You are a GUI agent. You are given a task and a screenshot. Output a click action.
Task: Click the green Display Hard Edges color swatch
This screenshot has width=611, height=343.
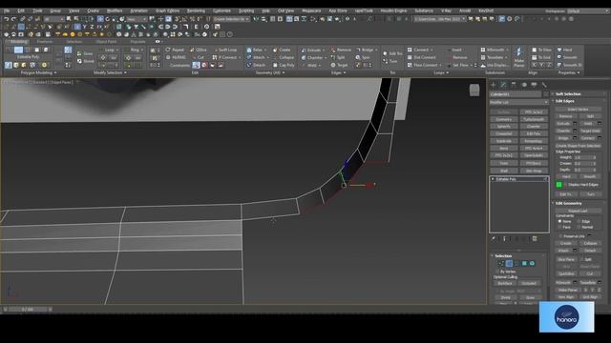coord(559,185)
